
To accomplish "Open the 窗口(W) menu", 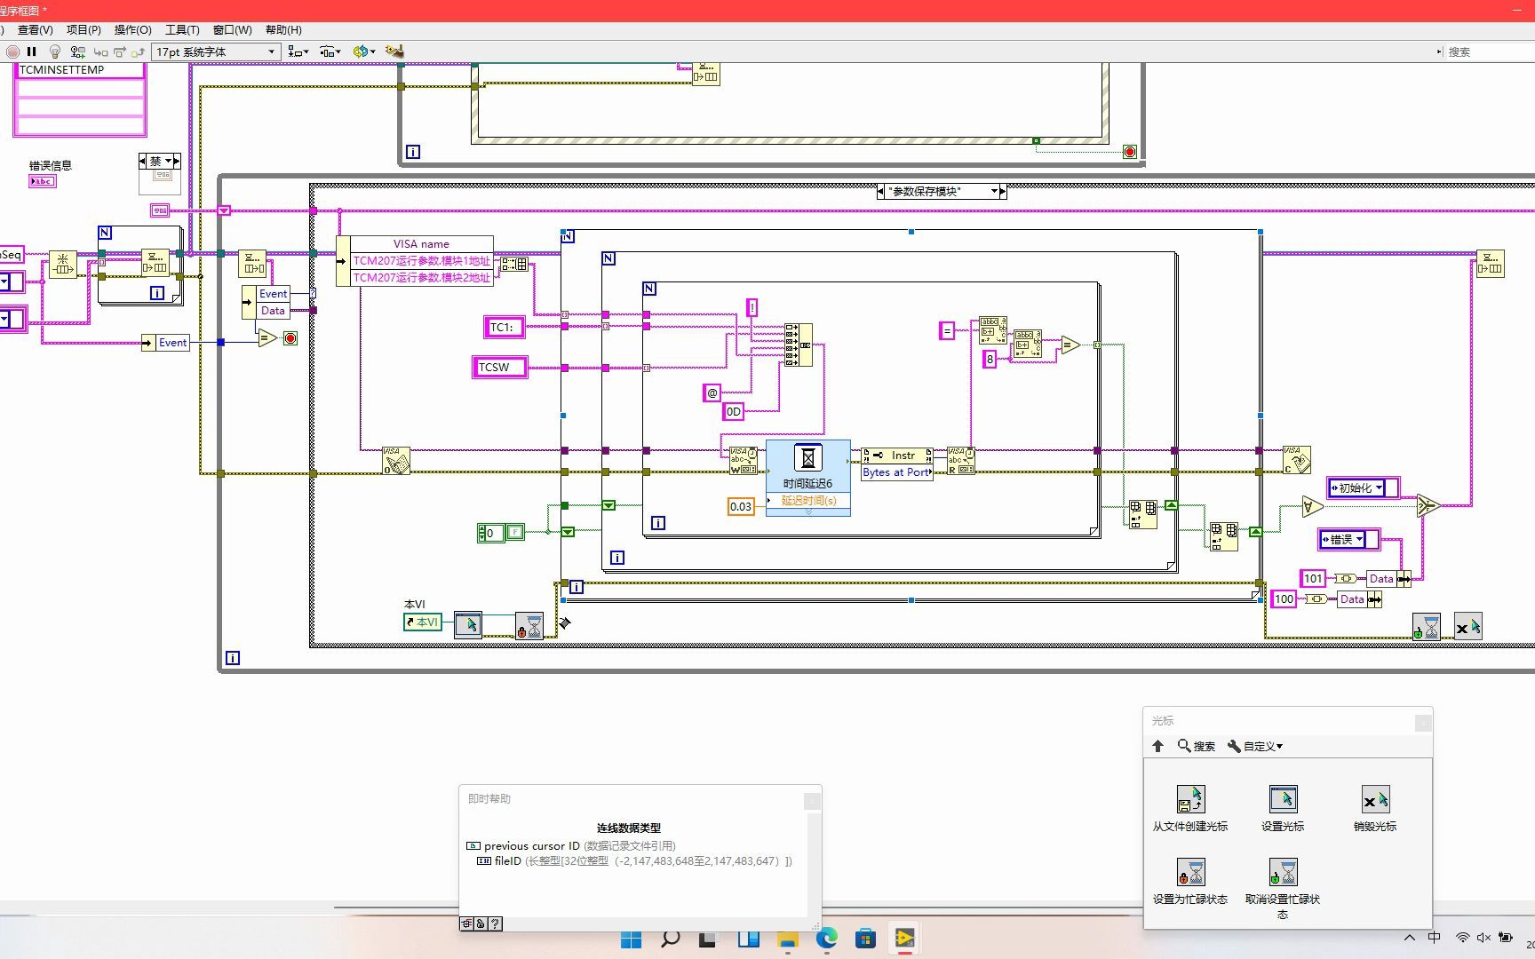I will tap(233, 29).
